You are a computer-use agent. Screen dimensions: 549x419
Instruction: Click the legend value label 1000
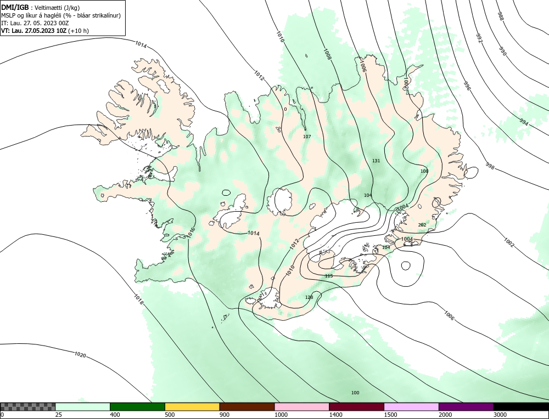click(281, 415)
